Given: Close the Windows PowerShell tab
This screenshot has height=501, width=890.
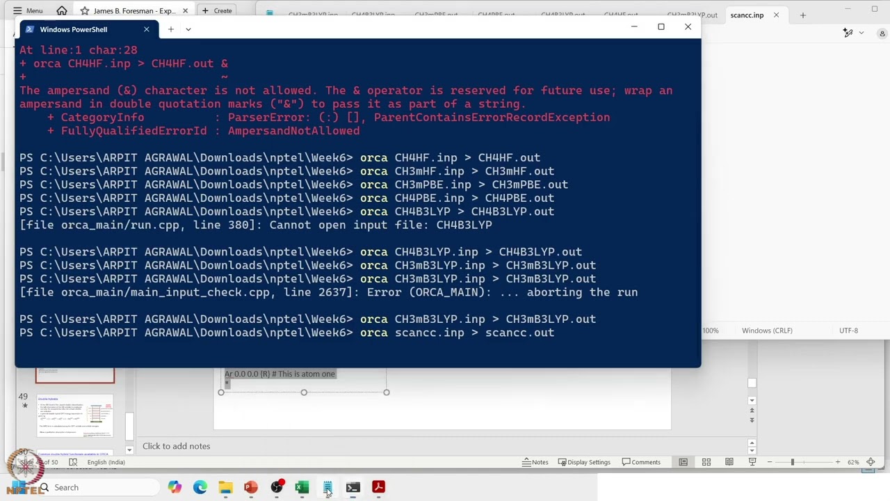Looking at the screenshot, I should (x=146, y=29).
